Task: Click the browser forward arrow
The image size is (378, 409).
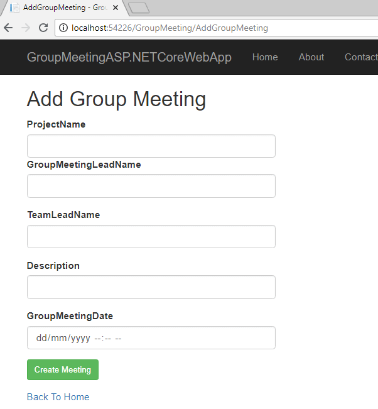Action: [x=26, y=28]
